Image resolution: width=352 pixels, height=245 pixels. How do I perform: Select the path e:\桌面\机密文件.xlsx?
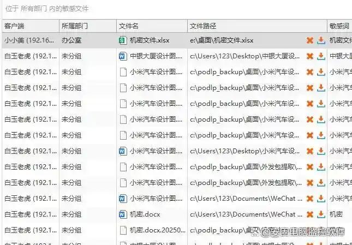pos(222,40)
